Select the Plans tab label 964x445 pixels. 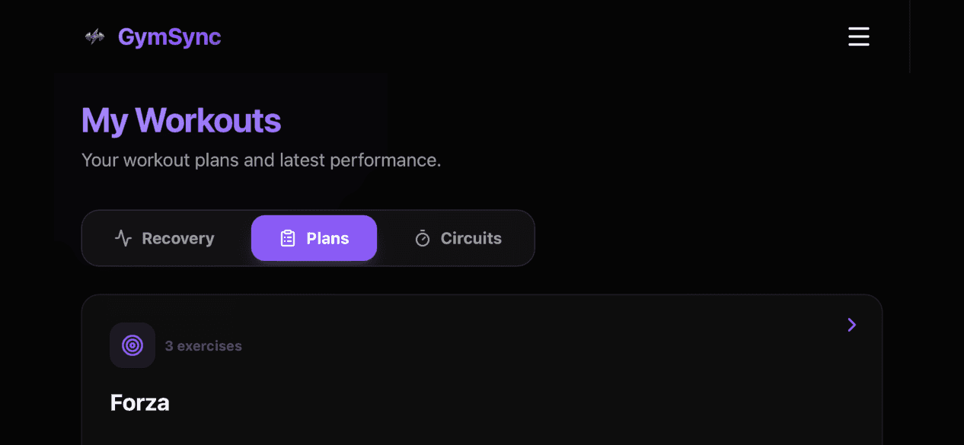coord(327,238)
